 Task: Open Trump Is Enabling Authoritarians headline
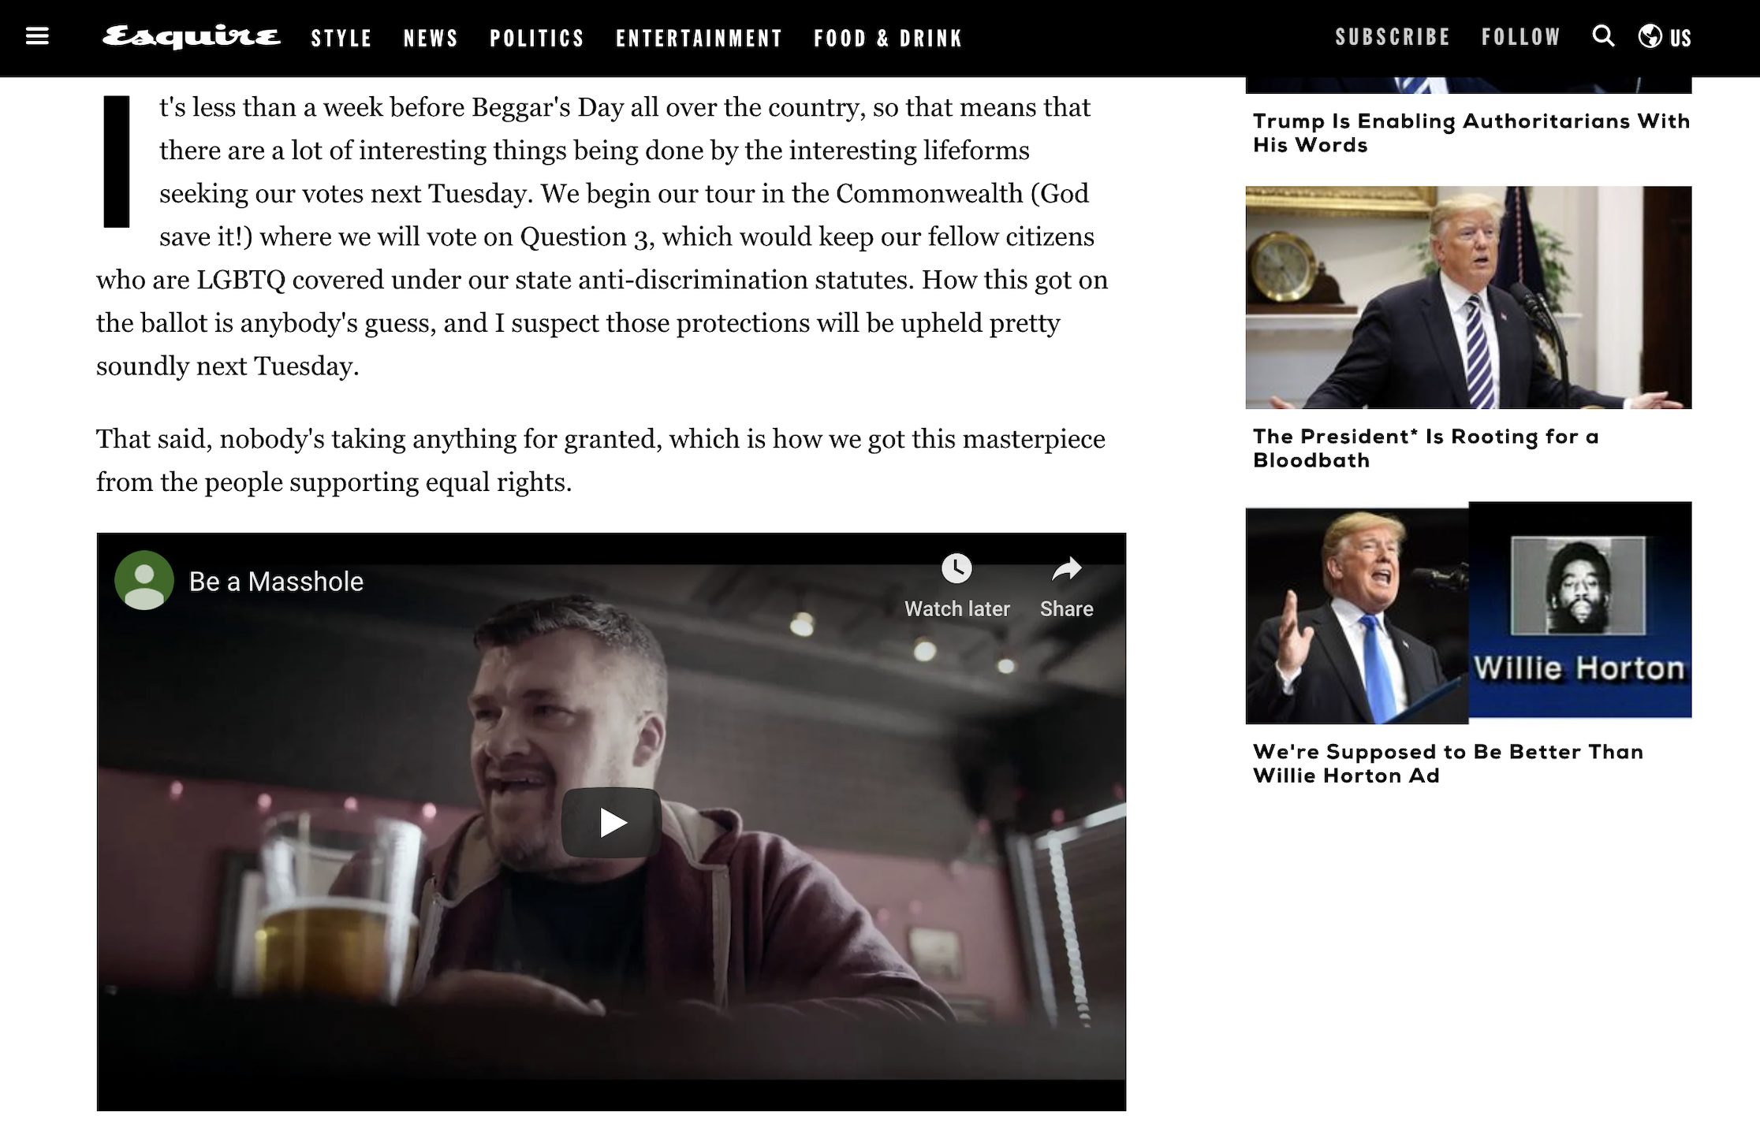point(1471,133)
